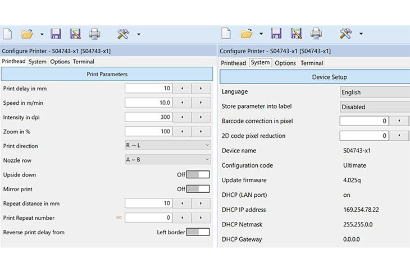Click tools hammer-wrench icon in left toolbar
The height and width of the screenshot is (273, 410).
pyautogui.click(x=123, y=34)
